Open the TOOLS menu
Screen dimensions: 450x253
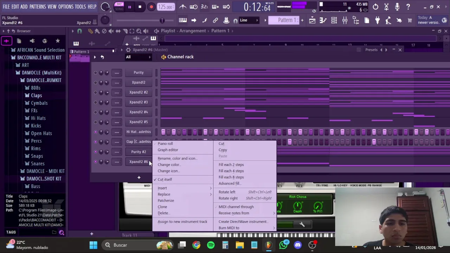click(80, 7)
